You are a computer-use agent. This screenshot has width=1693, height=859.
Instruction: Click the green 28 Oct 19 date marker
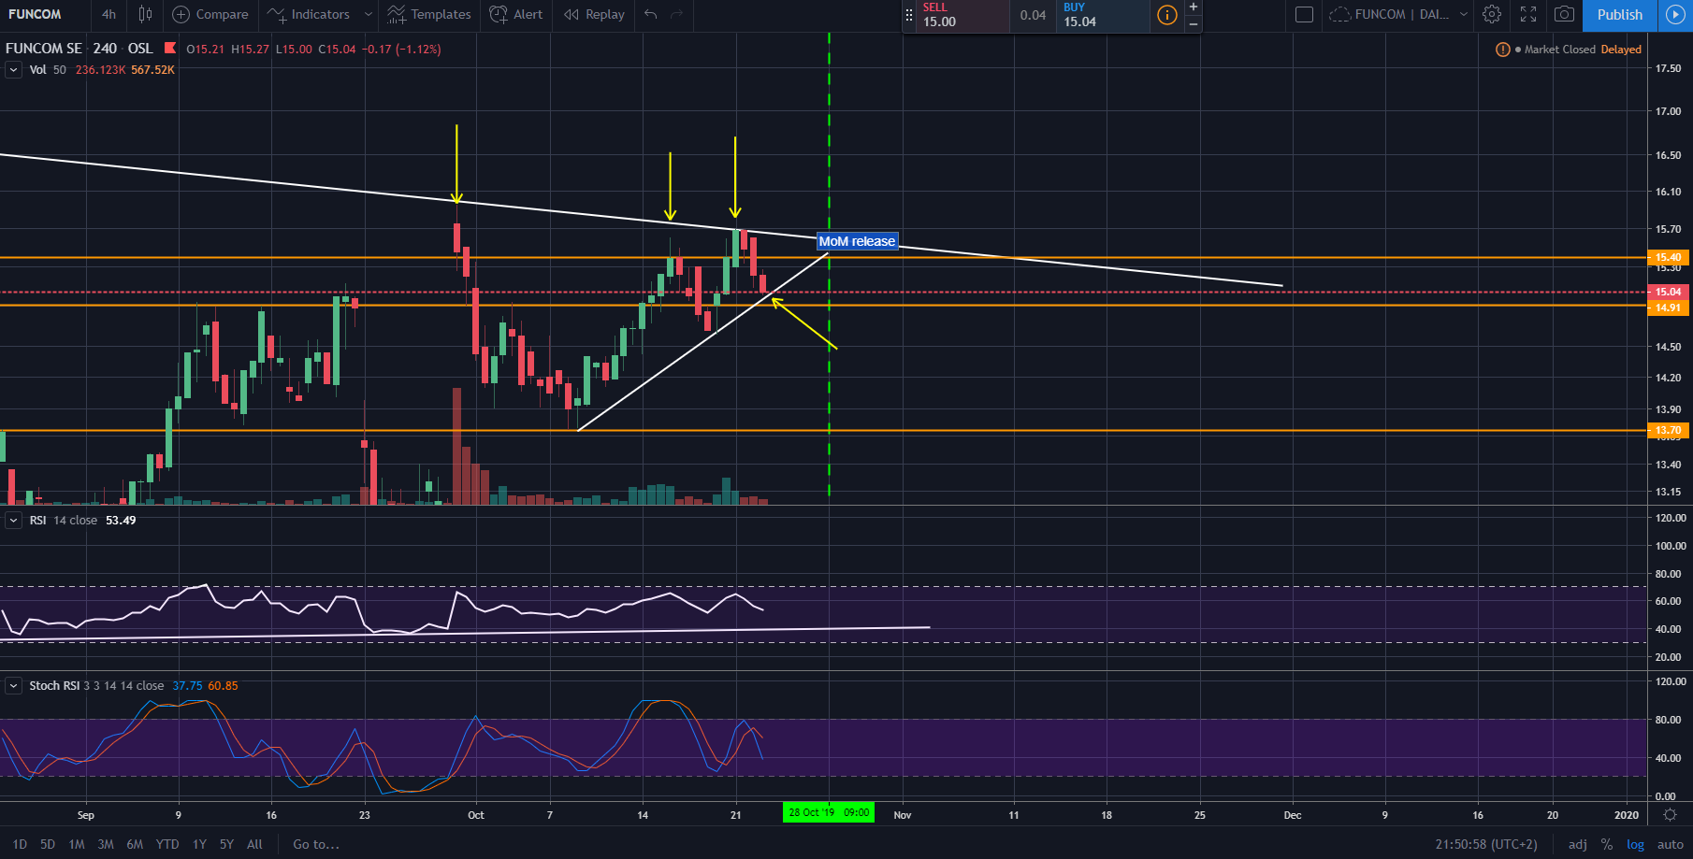point(829,812)
